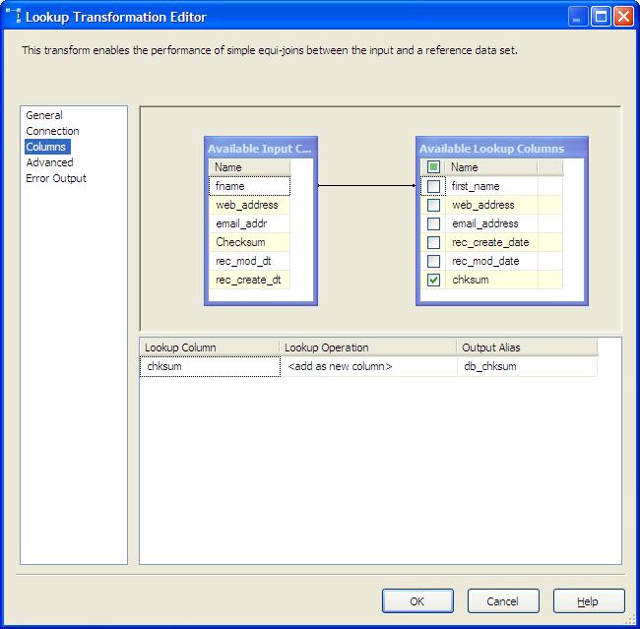Click the Lookup Transformation Editor title bar icon

14,17
